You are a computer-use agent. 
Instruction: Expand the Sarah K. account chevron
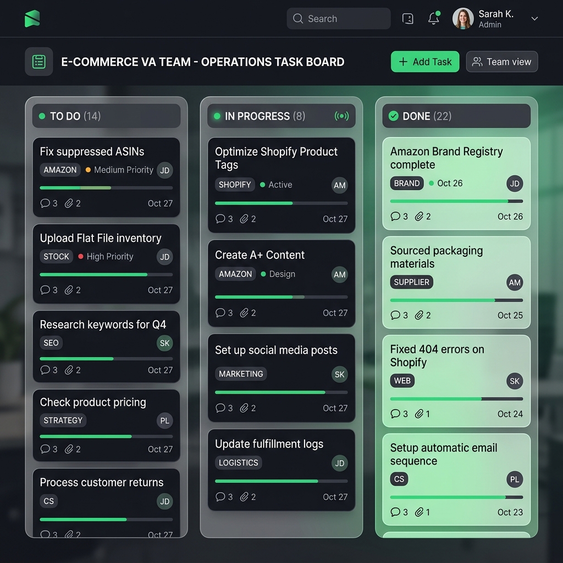coord(534,19)
